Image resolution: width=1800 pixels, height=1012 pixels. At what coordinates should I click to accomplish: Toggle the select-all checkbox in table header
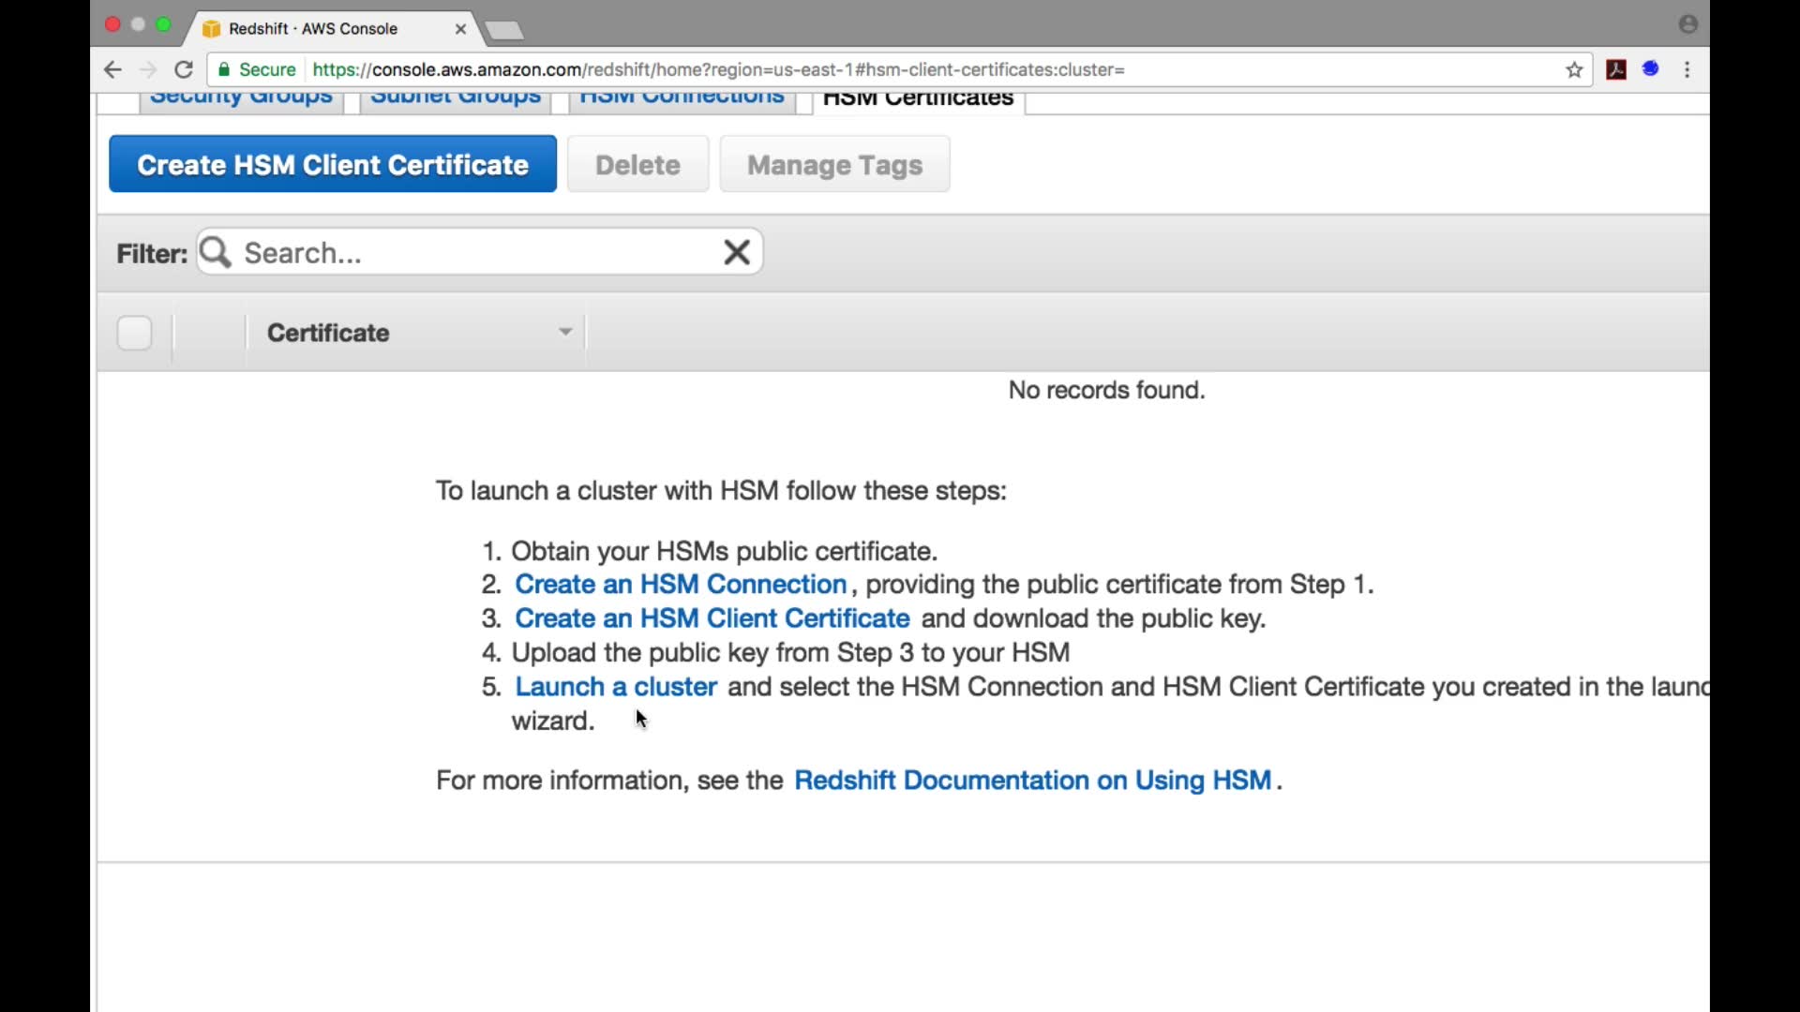[134, 333]
